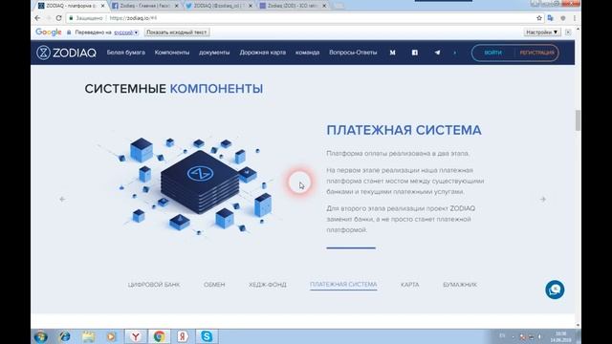Click the site secure lock icon
612x344 pixels.
[71, 18]
